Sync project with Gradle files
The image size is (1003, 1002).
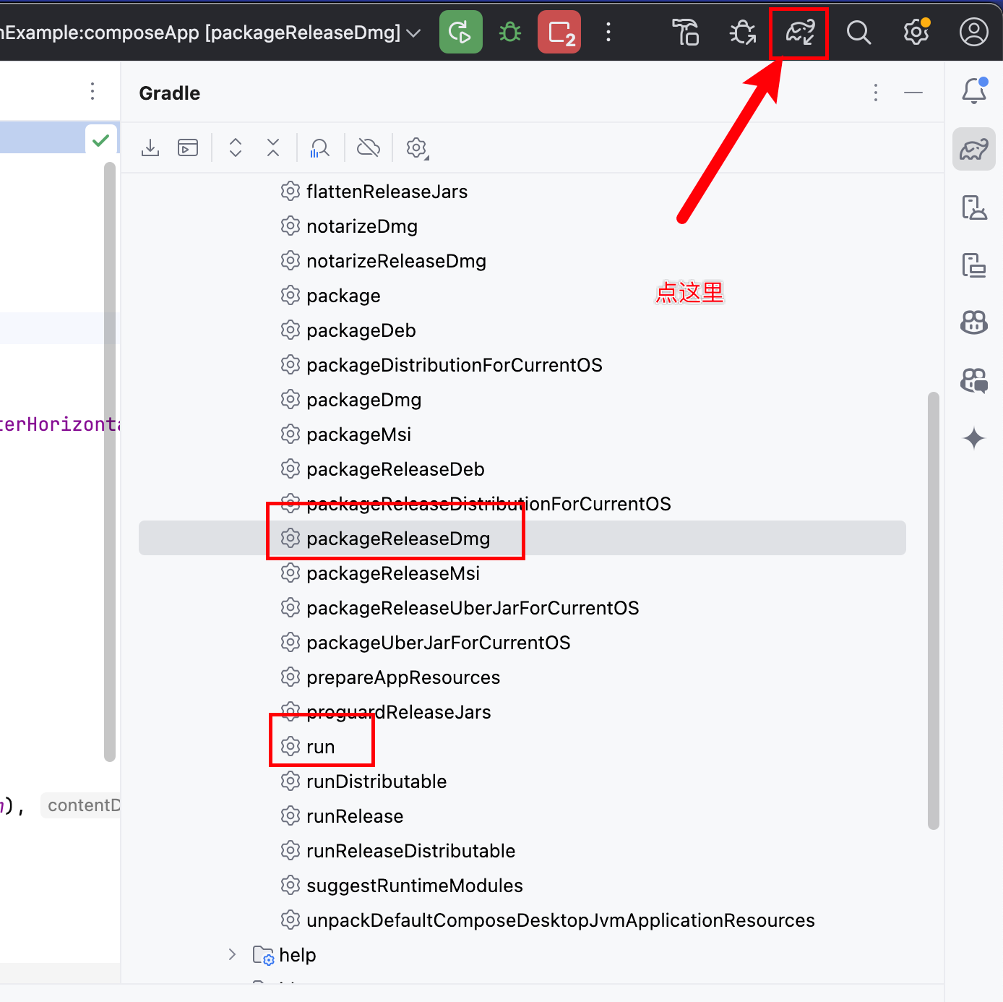800,32
